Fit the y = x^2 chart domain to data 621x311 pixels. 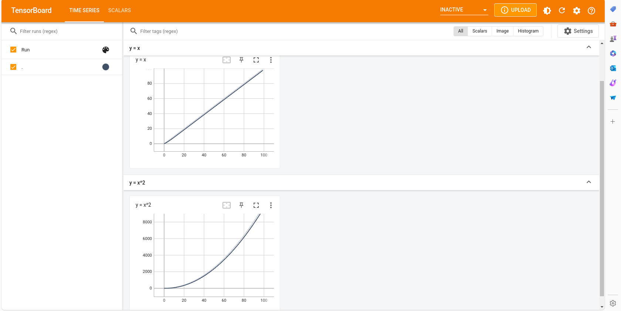(x=227, y=205)
